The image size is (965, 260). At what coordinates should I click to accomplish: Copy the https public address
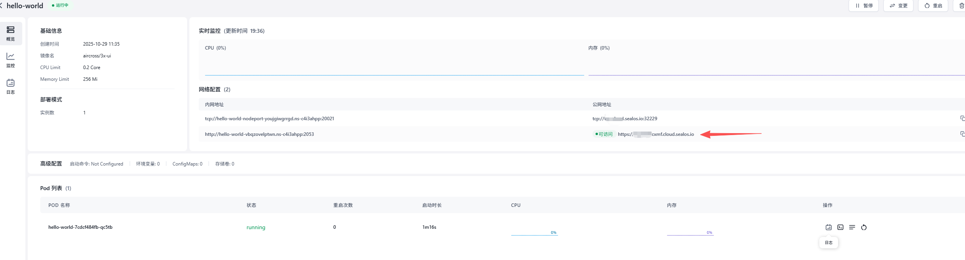tap(962, 134)
